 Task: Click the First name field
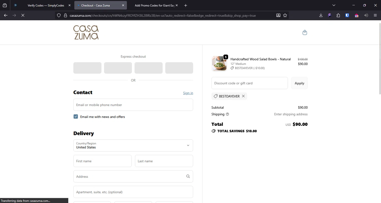click(102, 161)
